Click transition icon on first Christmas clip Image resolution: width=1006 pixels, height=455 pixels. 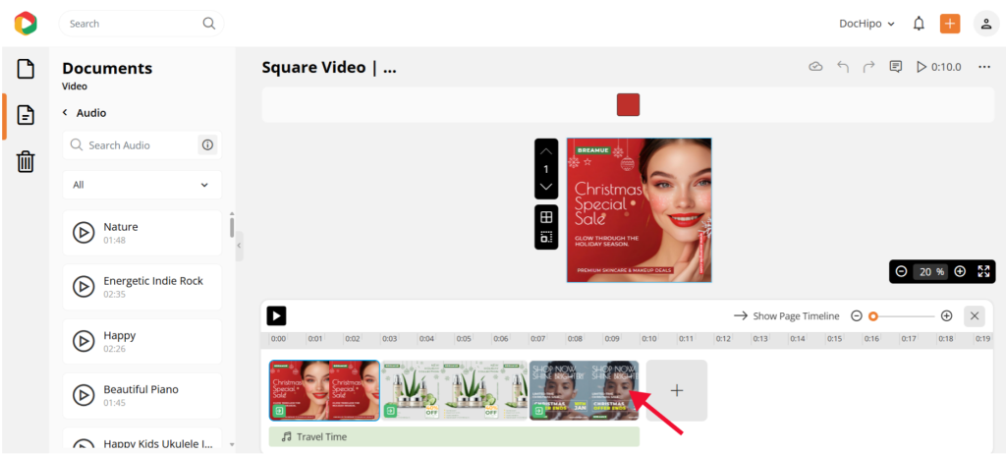coord(279,411)
